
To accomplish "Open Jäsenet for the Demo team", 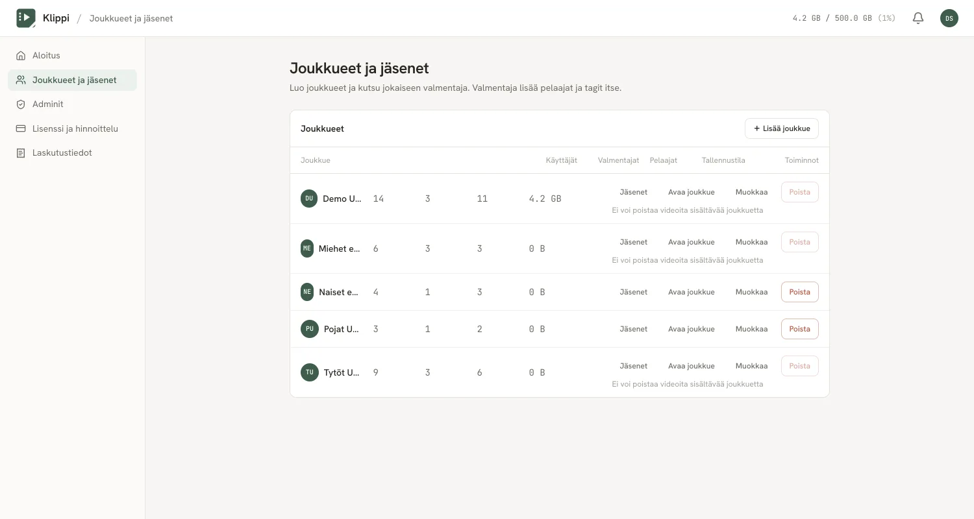I will (x=634, y=192).
